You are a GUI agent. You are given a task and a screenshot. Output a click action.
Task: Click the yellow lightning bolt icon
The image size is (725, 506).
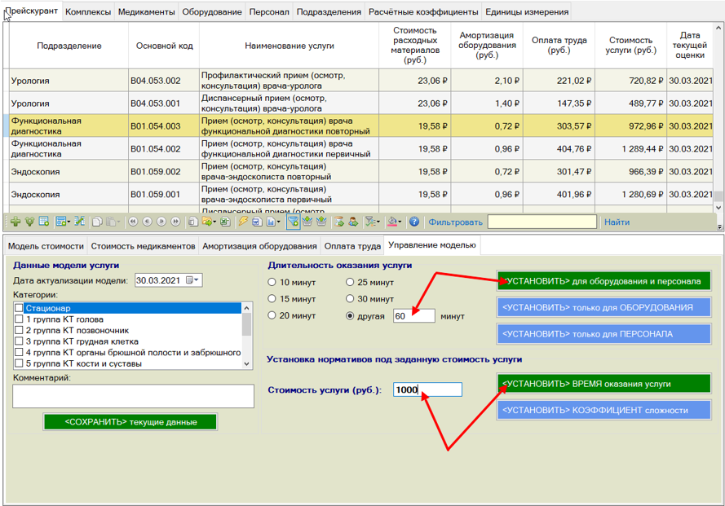(x=243, y=222)
